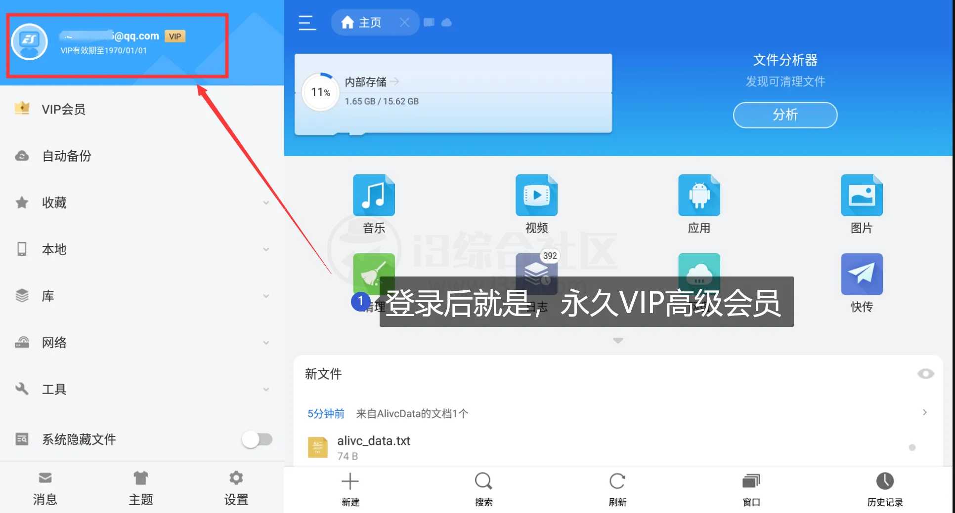Open 设置 settings gear
Viewport: 955px width, 513px height.
(x=236, y=488)
